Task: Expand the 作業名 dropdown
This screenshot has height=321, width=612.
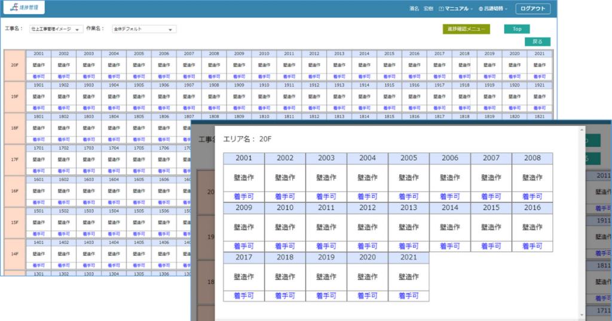Action: 144,29
